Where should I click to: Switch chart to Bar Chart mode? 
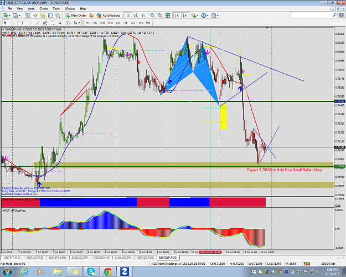tap(128, 16)
